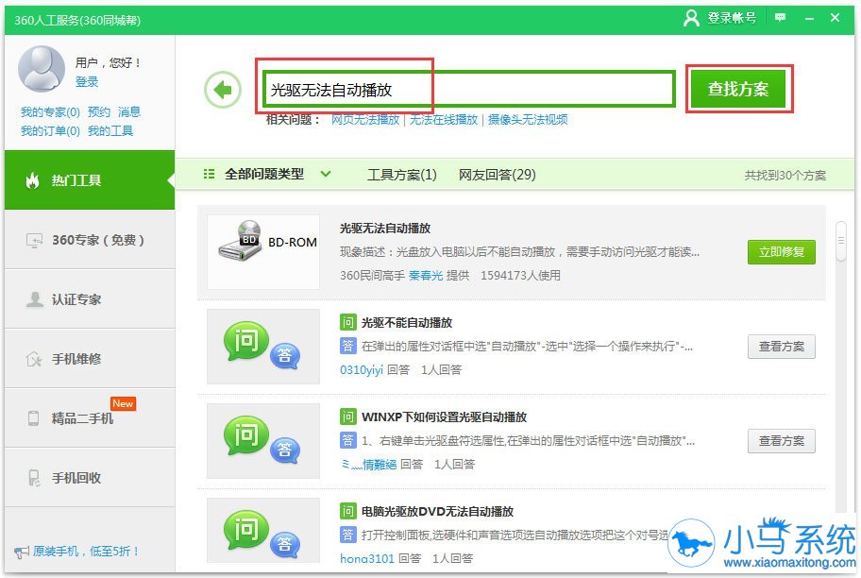Click Q&A bubble icon for 光驱不能自动播放
861x578 pixels.
click(263, 347)
